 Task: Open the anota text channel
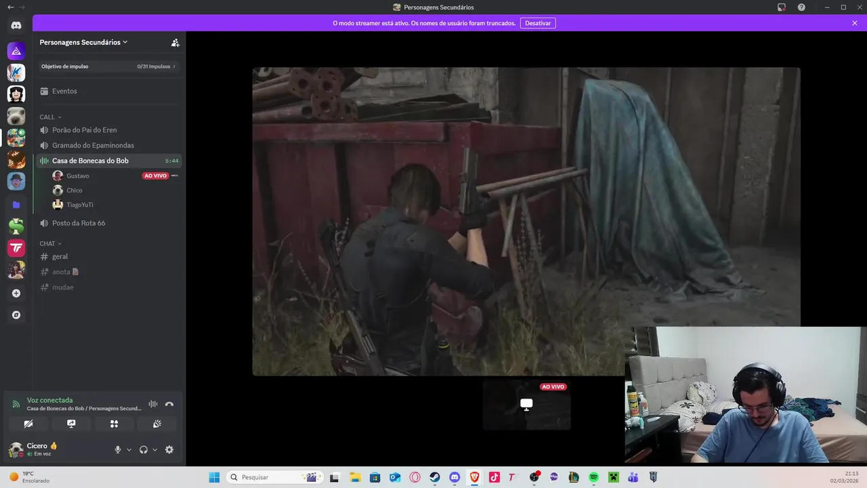108,272
